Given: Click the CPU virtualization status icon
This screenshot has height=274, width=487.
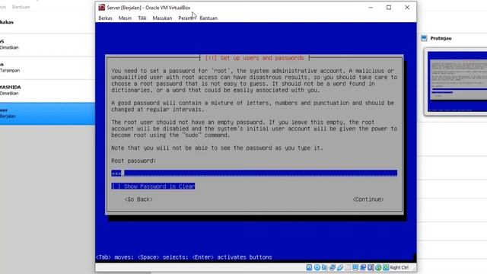Looking at the screenshot, I should (371, 267).
